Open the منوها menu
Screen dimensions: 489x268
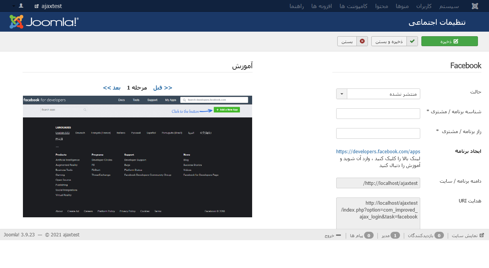click(x=402, y=6)
